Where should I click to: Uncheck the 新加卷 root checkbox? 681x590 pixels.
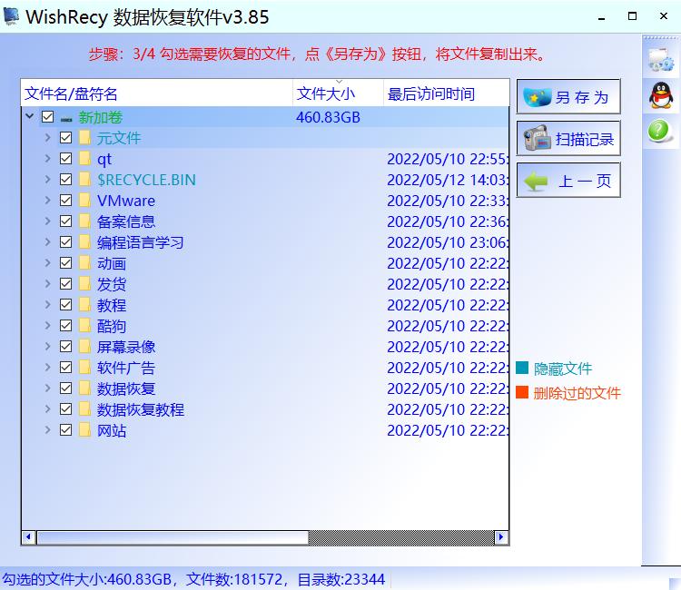(48, 117)
